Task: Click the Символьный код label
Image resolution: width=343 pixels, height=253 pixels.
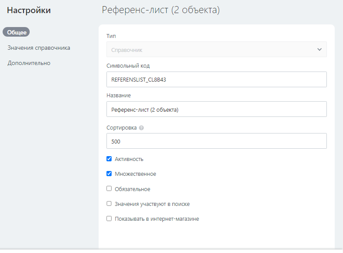Action: click(128, 65)
